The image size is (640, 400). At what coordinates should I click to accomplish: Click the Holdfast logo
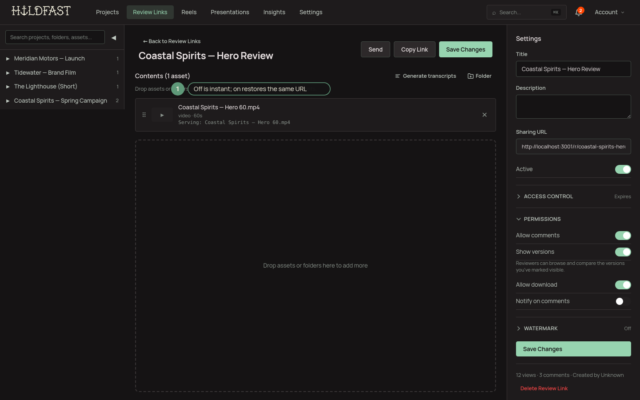click(41, 11)
